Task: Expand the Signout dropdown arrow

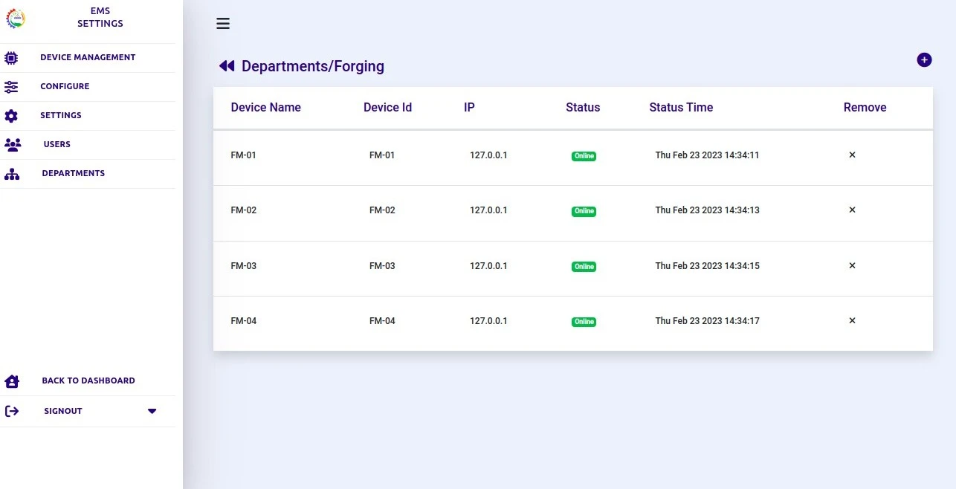Action: 152,411
